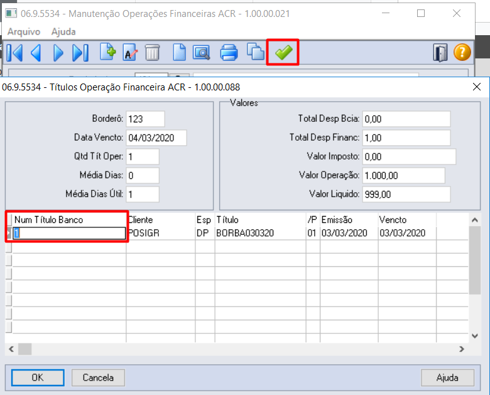Click the horizontal scrollbar thumb
Image resolution: width=490 pixels, height=395 pixels.
point(24,349)
